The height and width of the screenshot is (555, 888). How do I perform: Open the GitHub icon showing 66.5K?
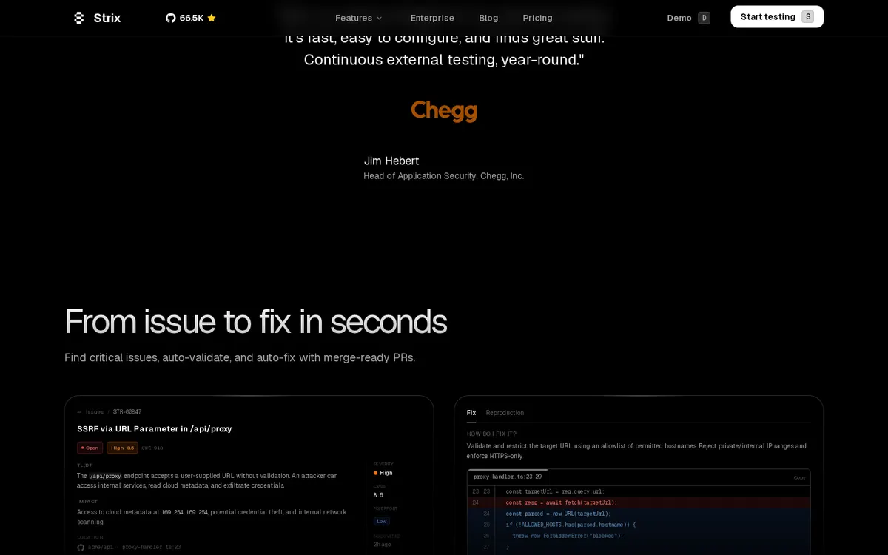(170, 18)
